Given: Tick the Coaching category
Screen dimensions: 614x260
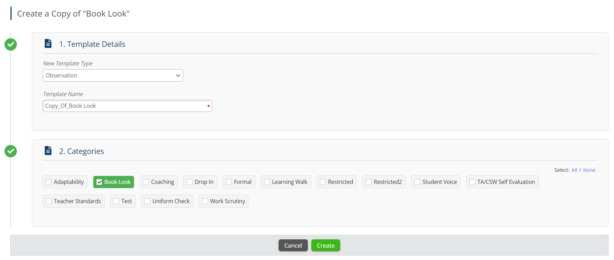Looking at the screenshot, I should pyautogui.click(x=146, y=182).
